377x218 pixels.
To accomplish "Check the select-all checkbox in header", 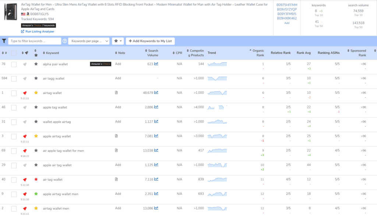I will tap(14, 53).
